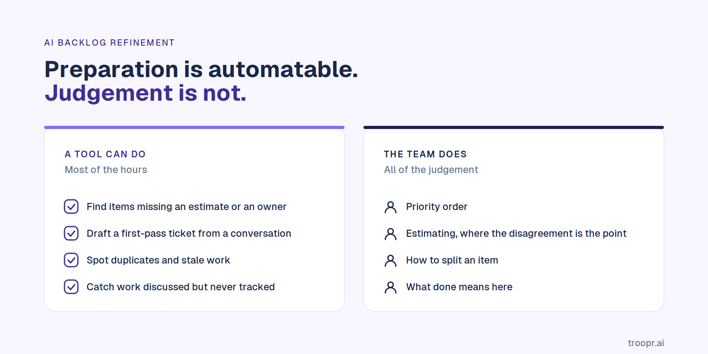Click the 'Most of the hours' subtitle
Viewport: 708px width, 354px height.
tap(106, 170)
